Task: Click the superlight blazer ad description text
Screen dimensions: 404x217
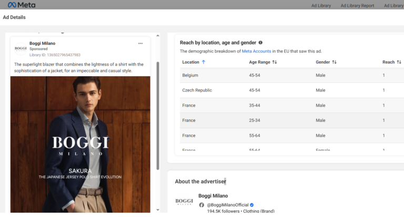Action: point(79,67)
